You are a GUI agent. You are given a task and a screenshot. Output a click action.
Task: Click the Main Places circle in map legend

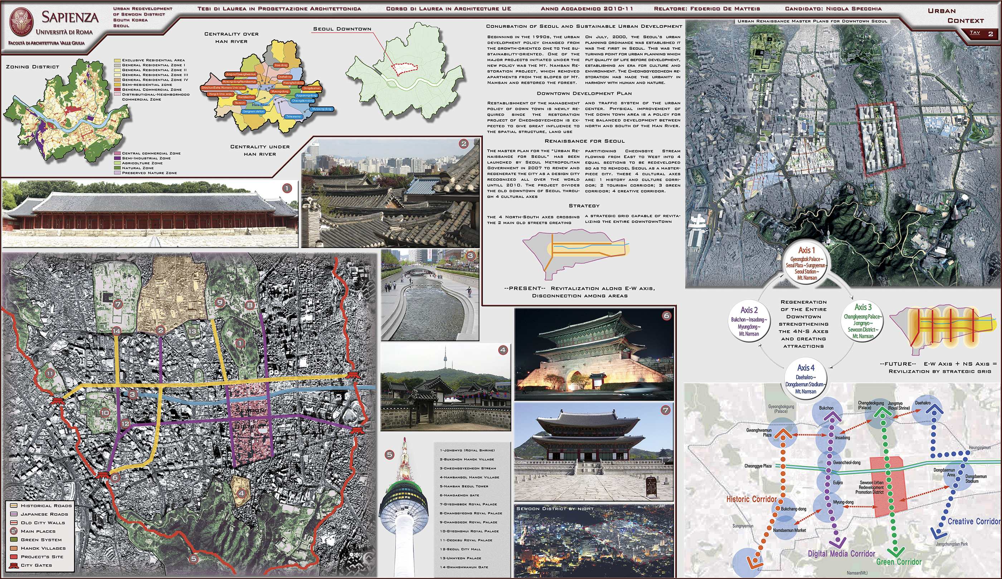pyautogui.click(x=14, y=531)
